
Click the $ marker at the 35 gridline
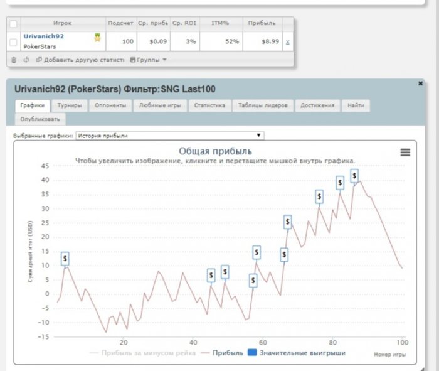pos(319,196)
